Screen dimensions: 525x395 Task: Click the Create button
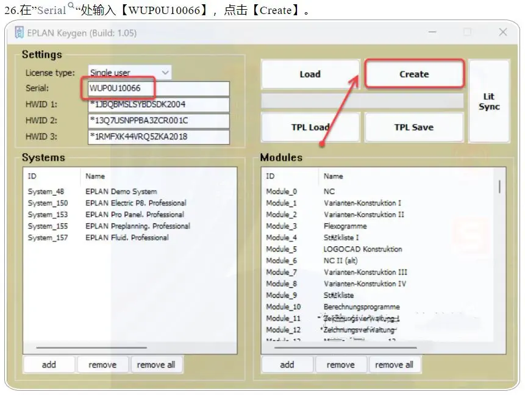414,74
